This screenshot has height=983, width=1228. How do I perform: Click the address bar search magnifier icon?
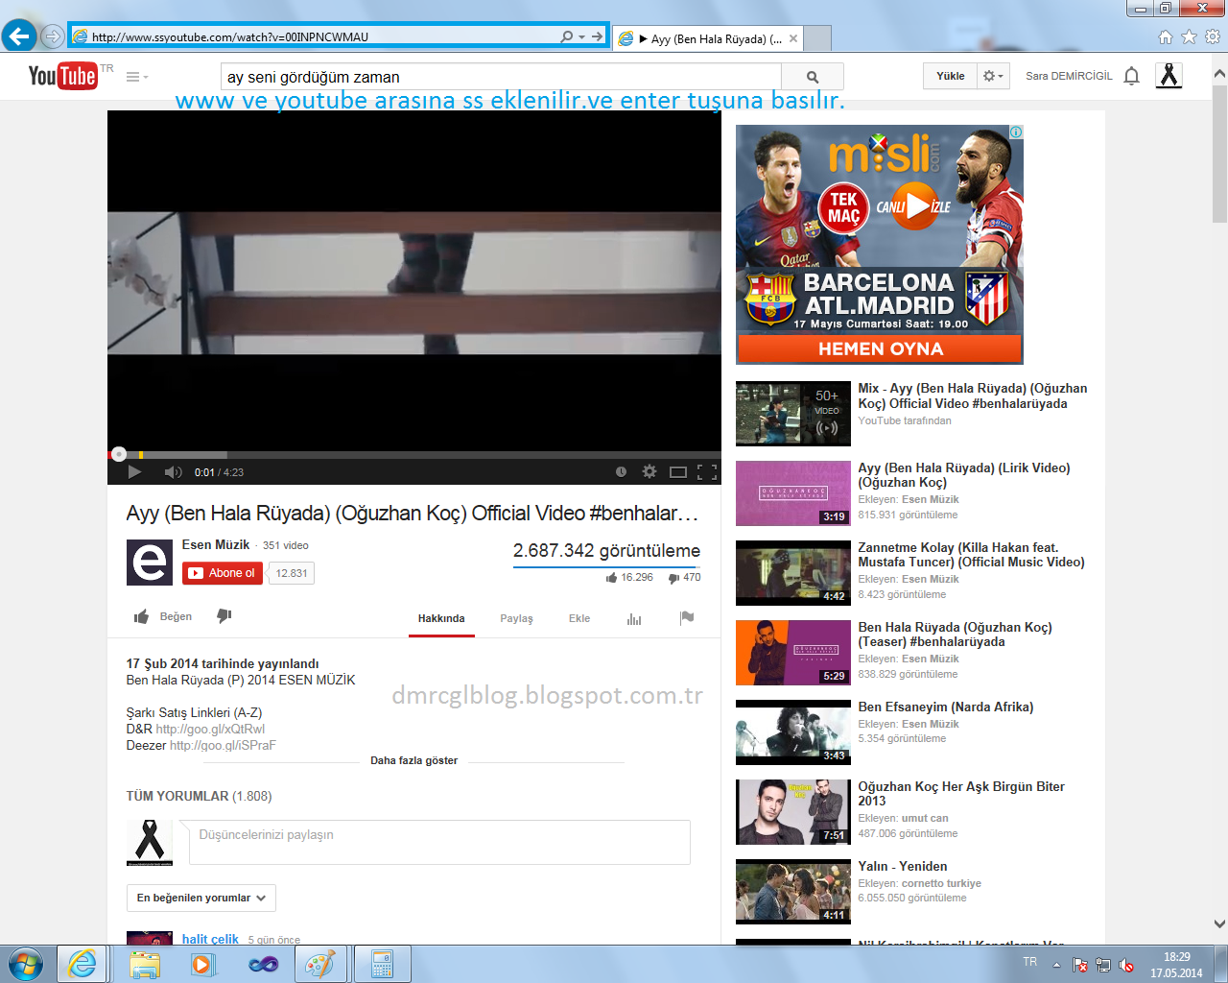click(567, 36)
